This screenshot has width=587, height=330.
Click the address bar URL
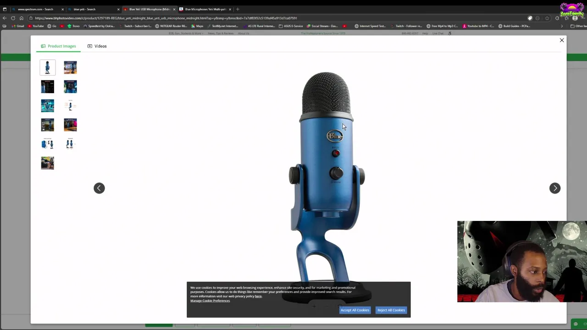pos(166,18)
